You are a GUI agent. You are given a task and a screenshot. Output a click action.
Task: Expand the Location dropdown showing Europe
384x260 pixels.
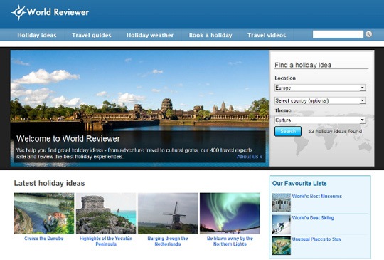click(320, 88)
